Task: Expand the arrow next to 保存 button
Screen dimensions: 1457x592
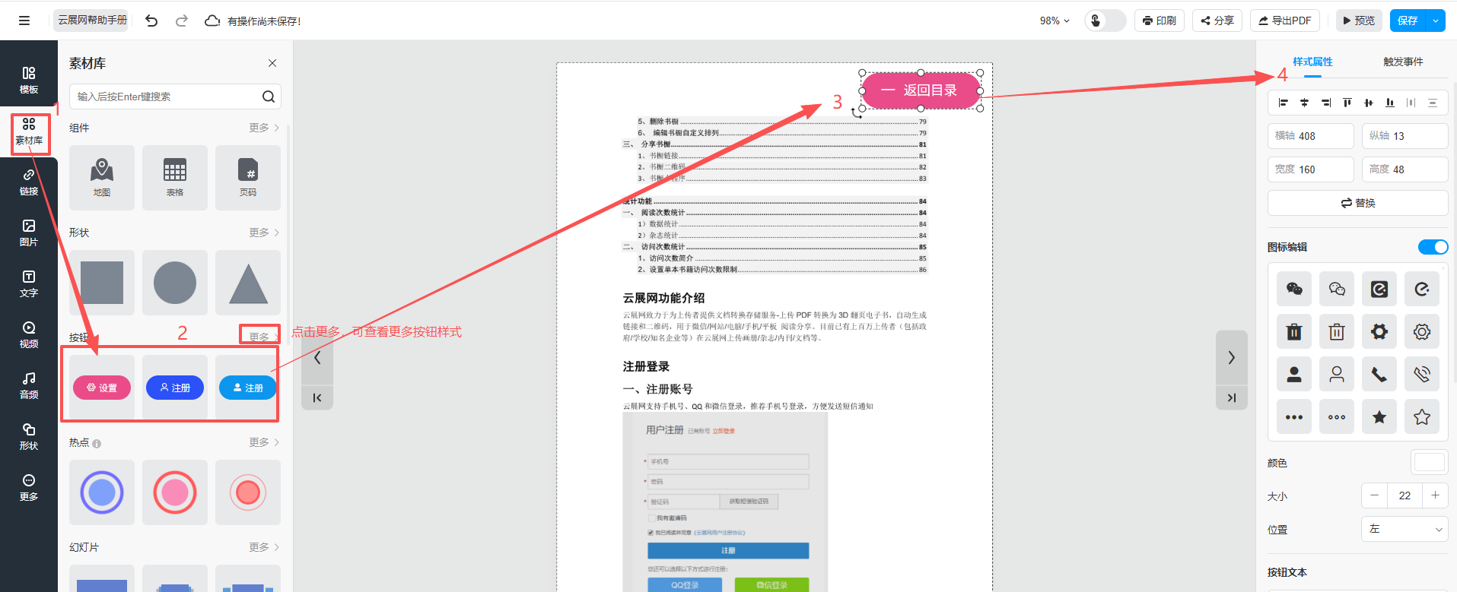Action: [1436, 21]
